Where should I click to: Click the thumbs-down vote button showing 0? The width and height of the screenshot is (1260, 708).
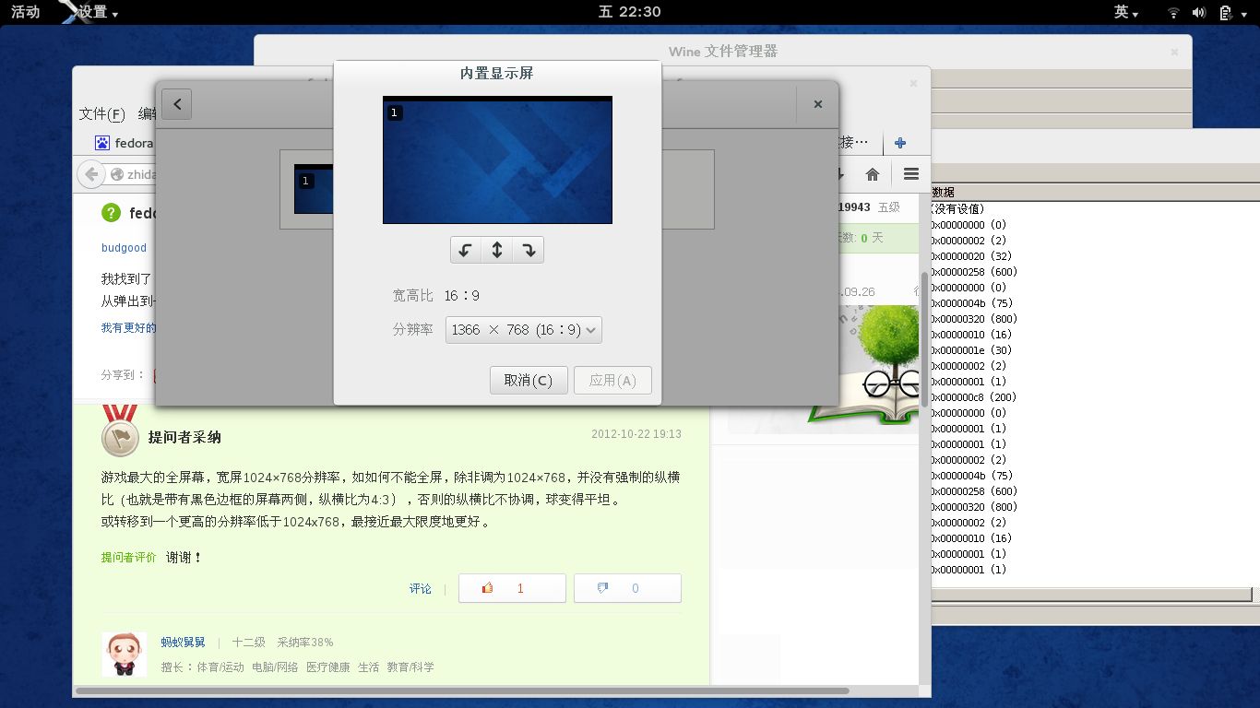coord(627,588)
